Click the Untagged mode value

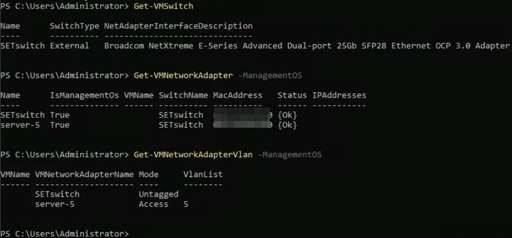click(159, 194)
